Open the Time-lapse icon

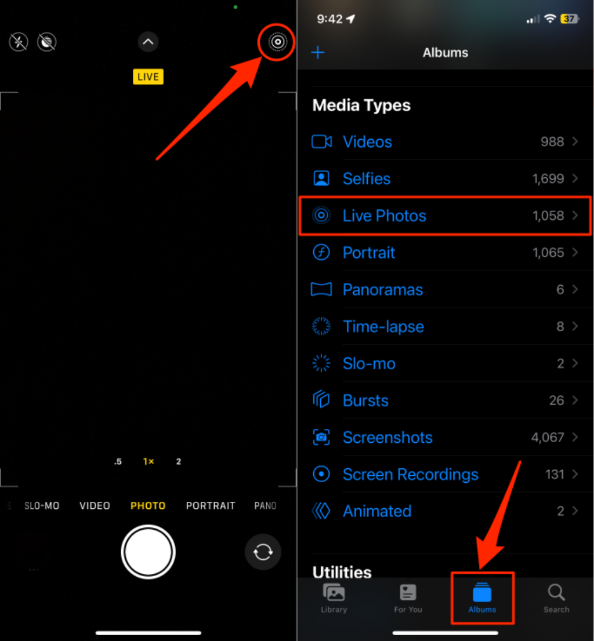click(321, 326)
